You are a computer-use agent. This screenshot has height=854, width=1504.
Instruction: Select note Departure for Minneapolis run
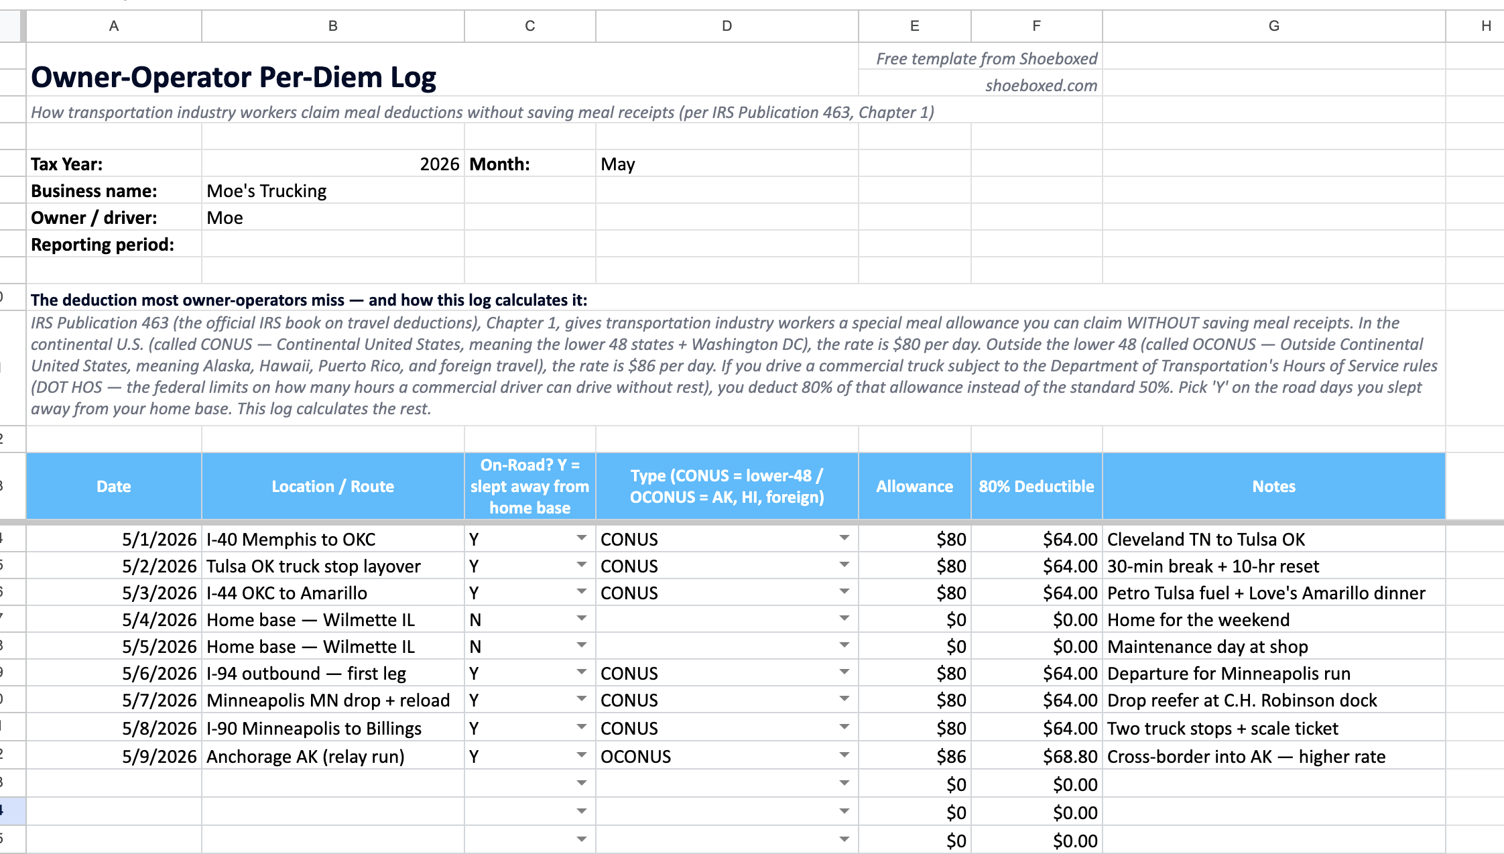(1273, 673)
